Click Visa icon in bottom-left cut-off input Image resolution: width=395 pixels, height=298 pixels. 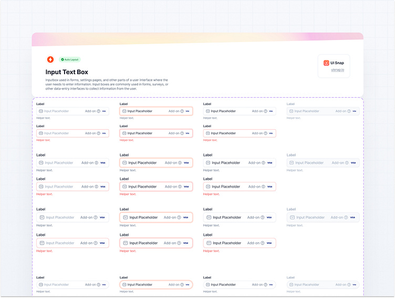coord(104,284)
